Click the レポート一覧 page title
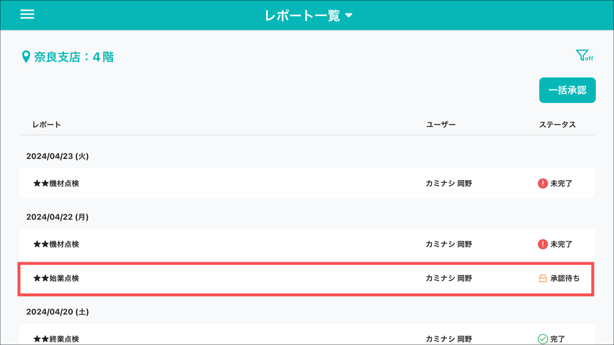The image size is (614, 345). (302, 16)
